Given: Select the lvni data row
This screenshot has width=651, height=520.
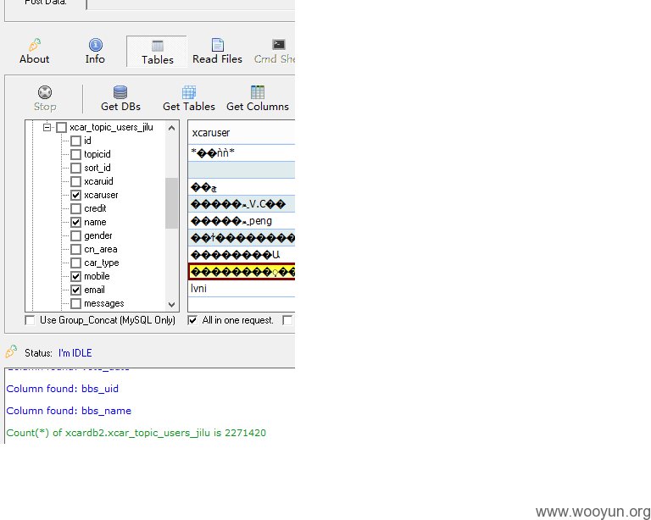Looking at the screenshot, I should click(x=242, y=289).
